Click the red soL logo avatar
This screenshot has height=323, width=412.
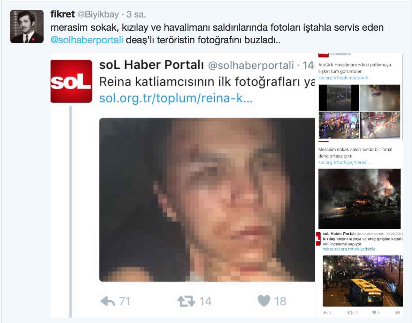71,81
